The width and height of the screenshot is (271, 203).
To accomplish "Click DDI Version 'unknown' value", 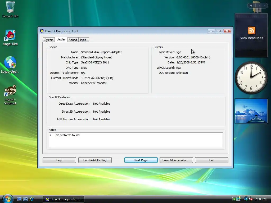I will [x=182, y=73].
